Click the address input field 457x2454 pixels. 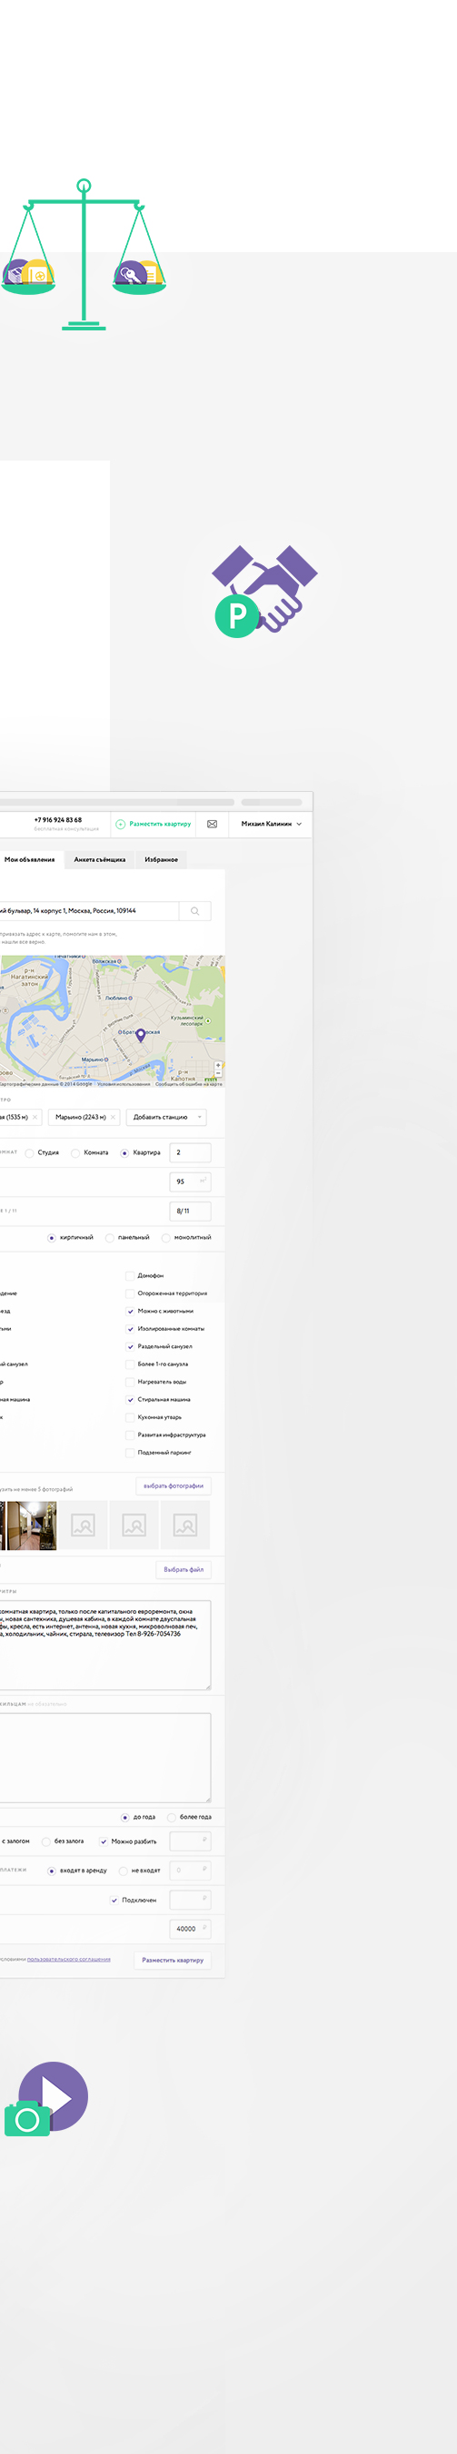89,912
